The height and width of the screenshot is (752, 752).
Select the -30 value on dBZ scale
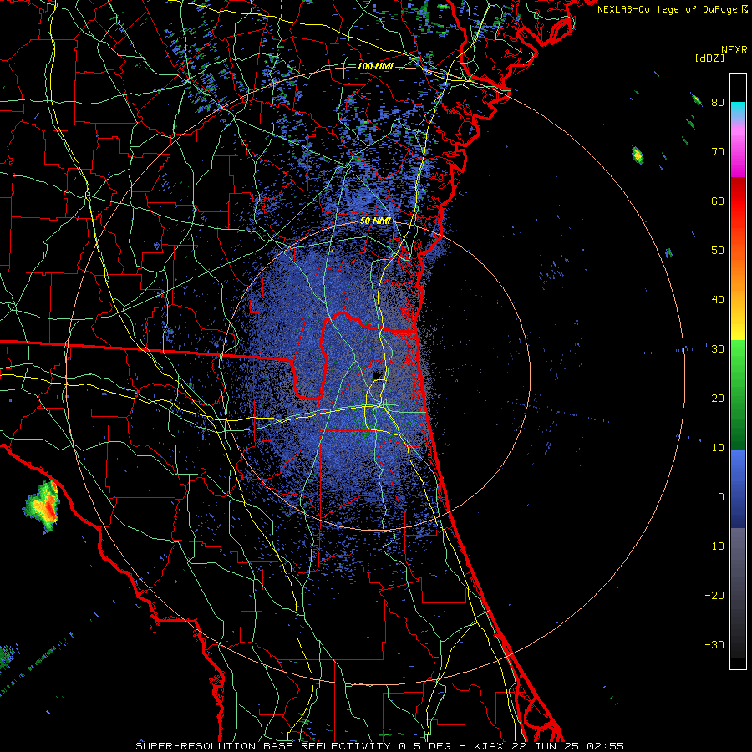(x=714, y=645)
